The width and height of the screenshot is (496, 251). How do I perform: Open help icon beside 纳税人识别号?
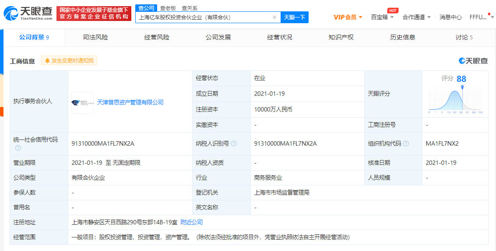coord(234,143)
